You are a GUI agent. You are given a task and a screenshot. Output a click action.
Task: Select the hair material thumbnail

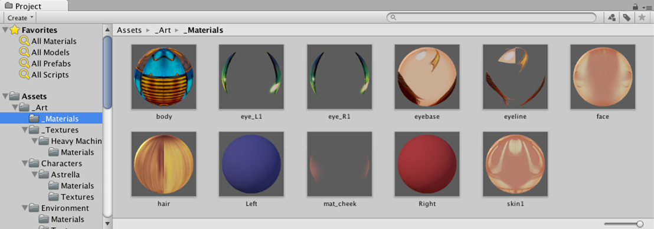164,164
